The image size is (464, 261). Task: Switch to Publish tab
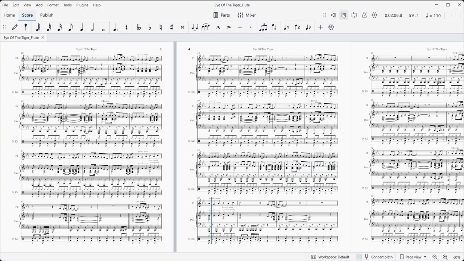point(47,15)
